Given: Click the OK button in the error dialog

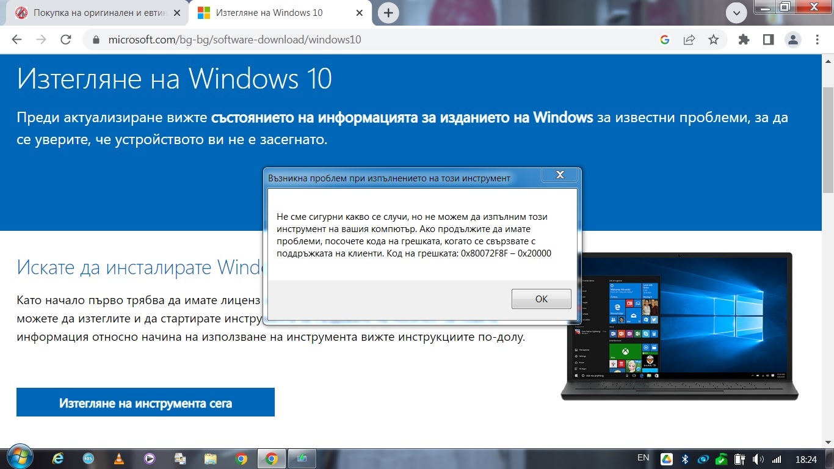Looking at the screenshot, I should pos(542,299).
